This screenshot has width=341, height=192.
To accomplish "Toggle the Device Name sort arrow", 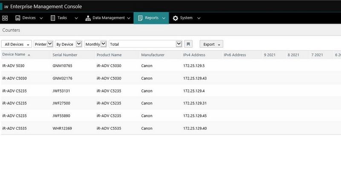I will click(29, 55).
